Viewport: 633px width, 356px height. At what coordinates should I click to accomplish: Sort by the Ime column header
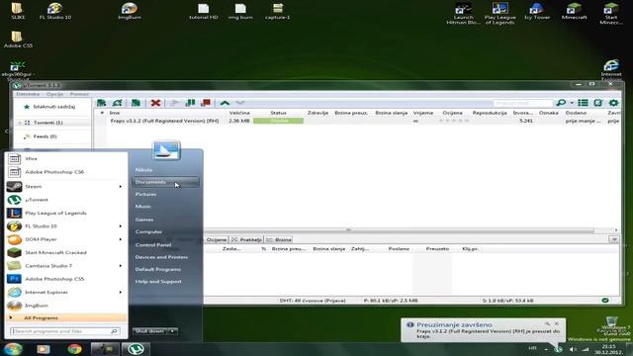click(x=115, y=113)
